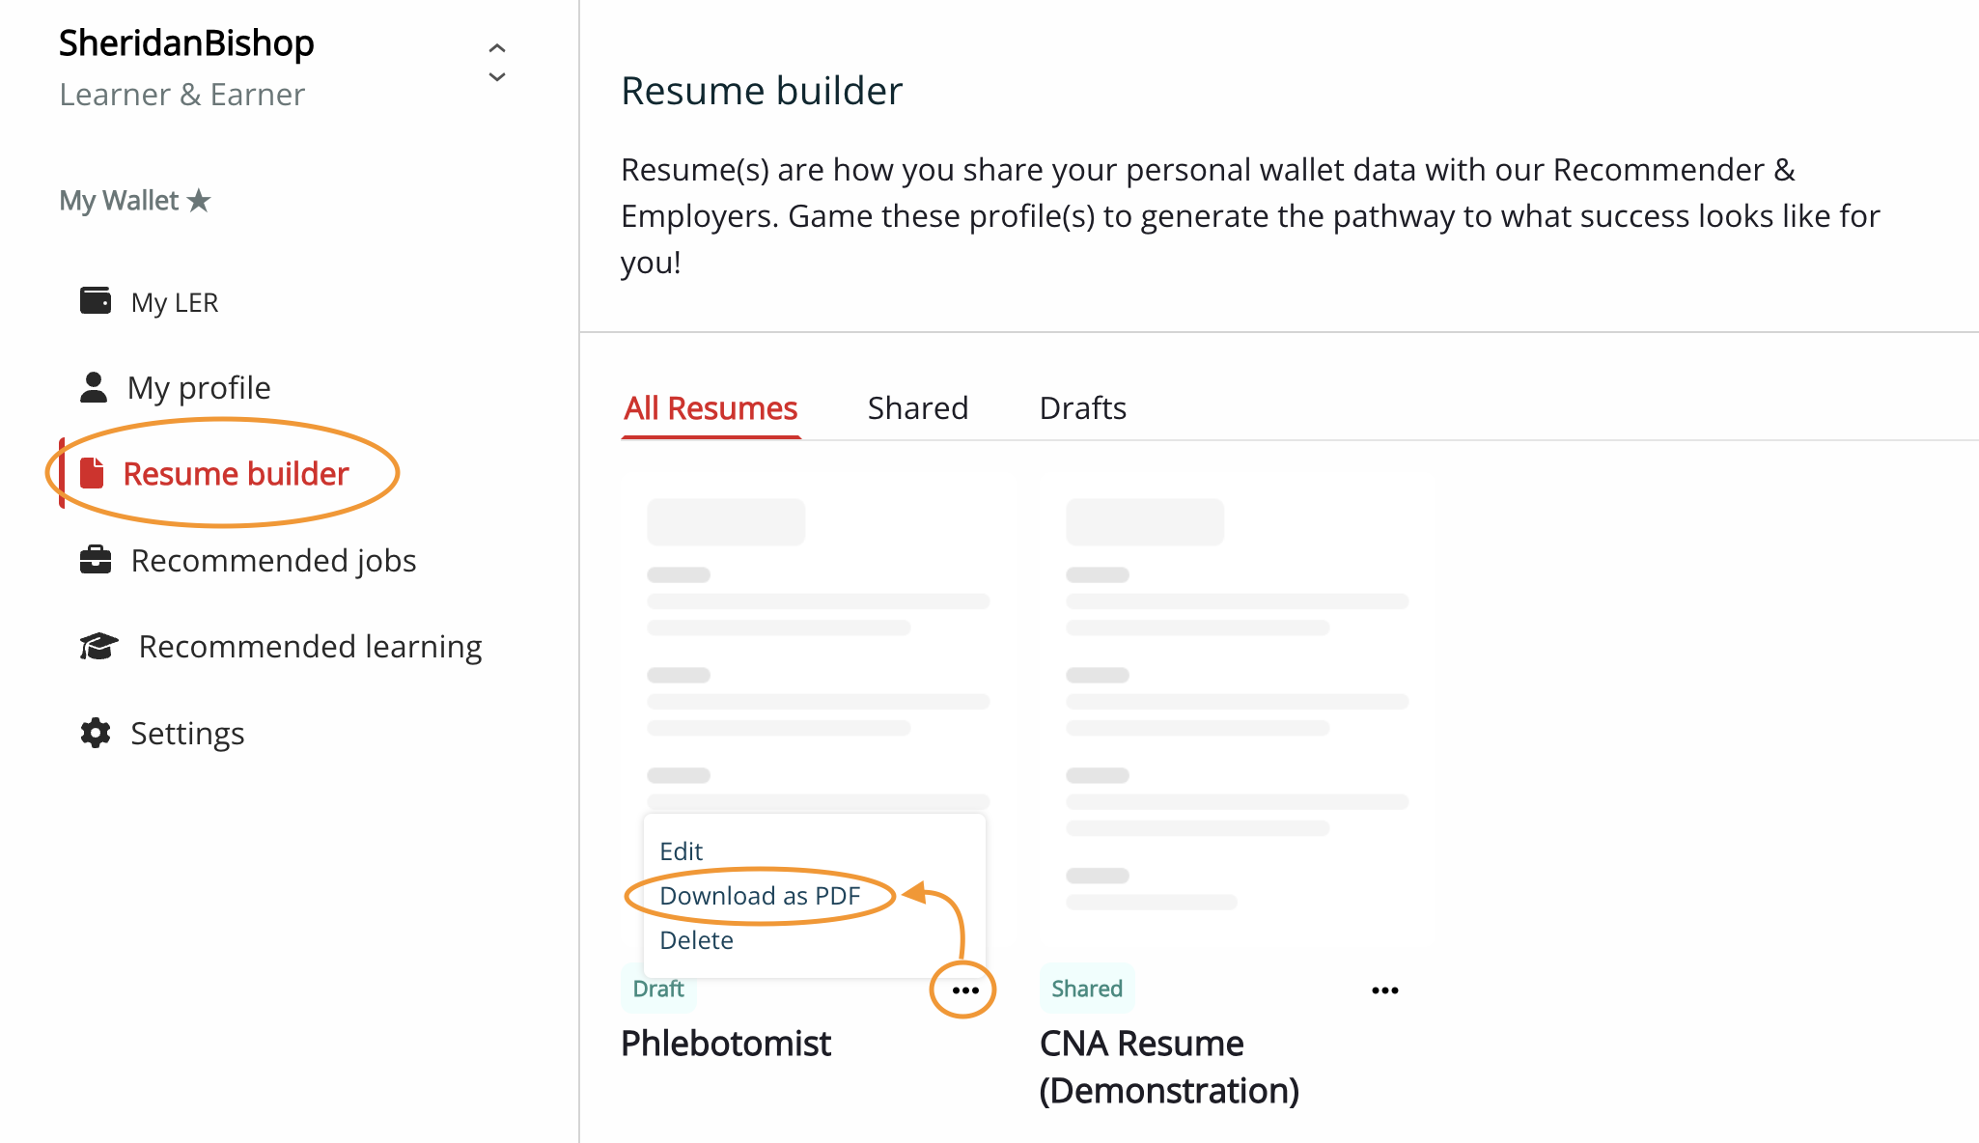Select the All Resumes tab

pyautogui.click(x=711, y=408)
